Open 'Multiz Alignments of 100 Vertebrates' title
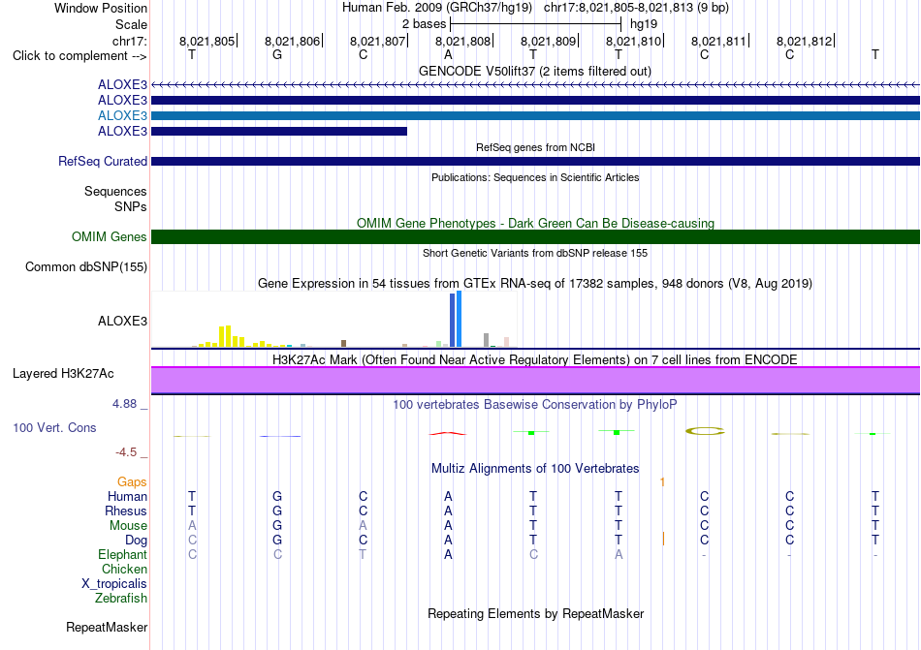Viewport: 921px width, 650px height. (x=535, y=468)
